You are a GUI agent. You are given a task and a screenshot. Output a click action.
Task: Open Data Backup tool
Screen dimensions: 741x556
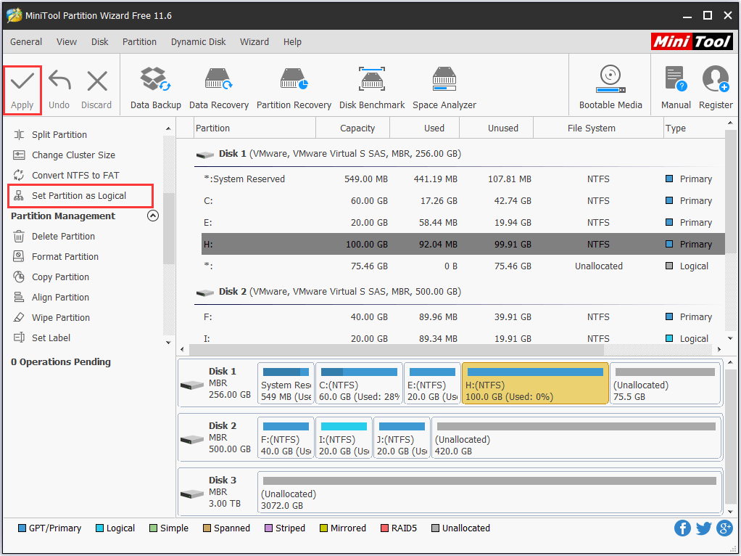tap(155, 89)
